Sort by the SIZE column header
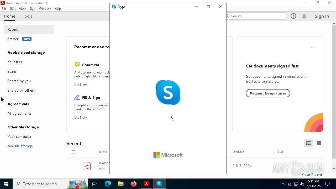Screen dimensions: 336x189 [x=281, y=152]
